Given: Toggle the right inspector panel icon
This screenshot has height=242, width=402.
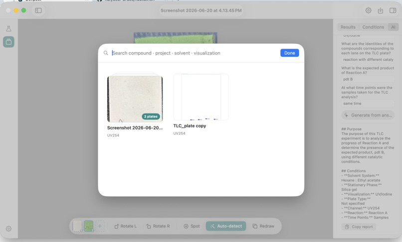Looking at the screenshot, I should tap(393, 10).
